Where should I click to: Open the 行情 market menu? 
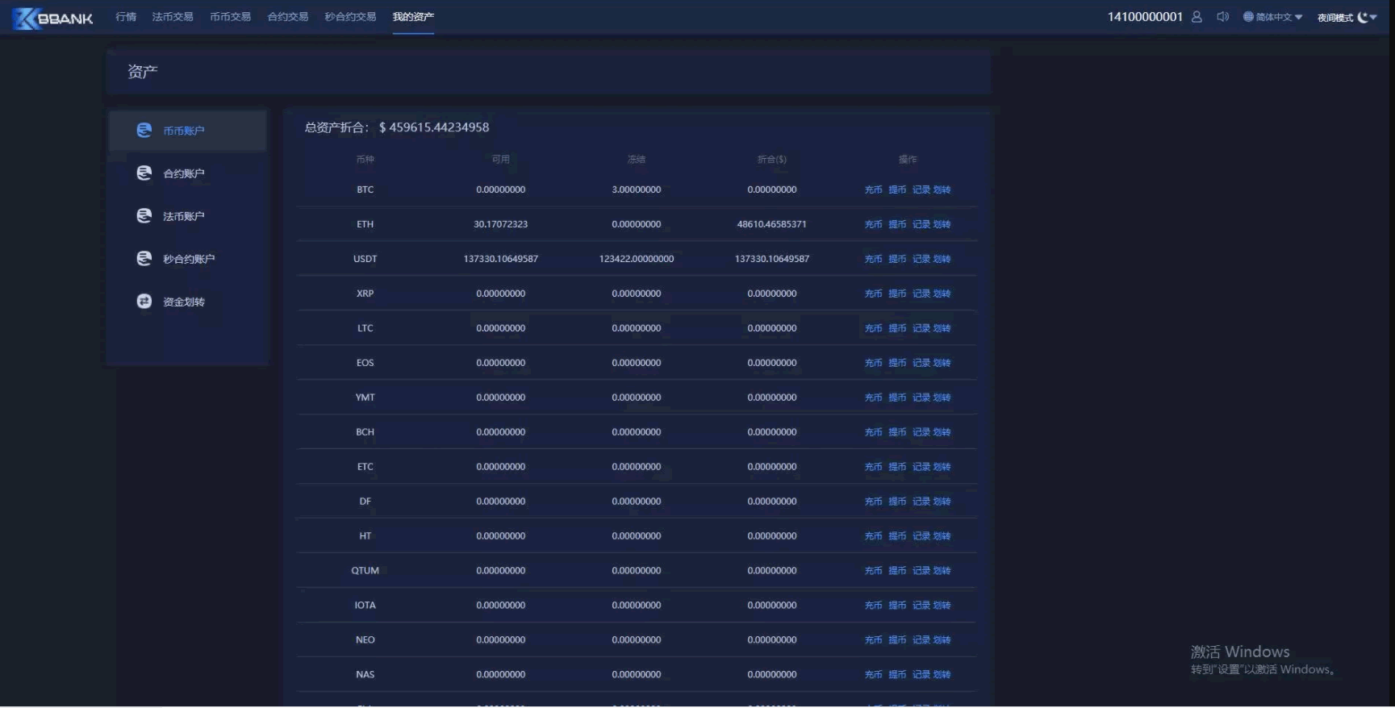126,17
